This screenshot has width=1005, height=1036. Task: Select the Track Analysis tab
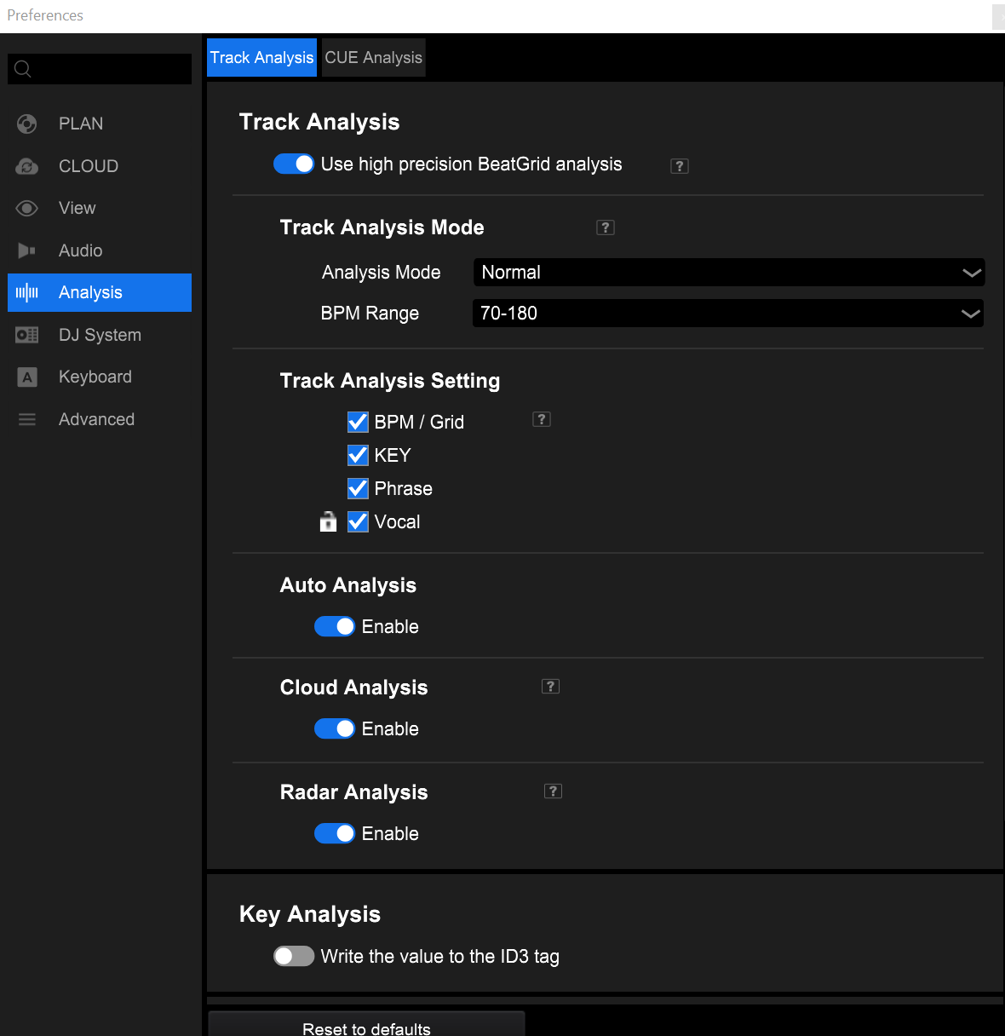coord(261,58)
